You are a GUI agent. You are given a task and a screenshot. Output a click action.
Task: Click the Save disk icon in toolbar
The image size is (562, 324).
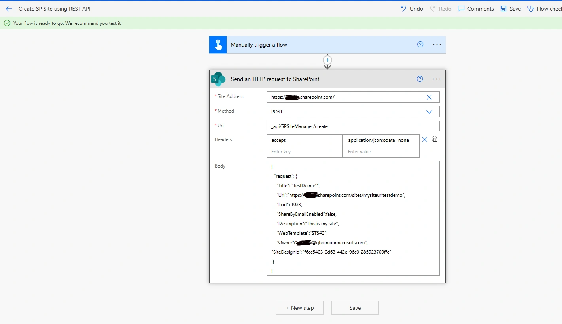(x=503, y=9)
